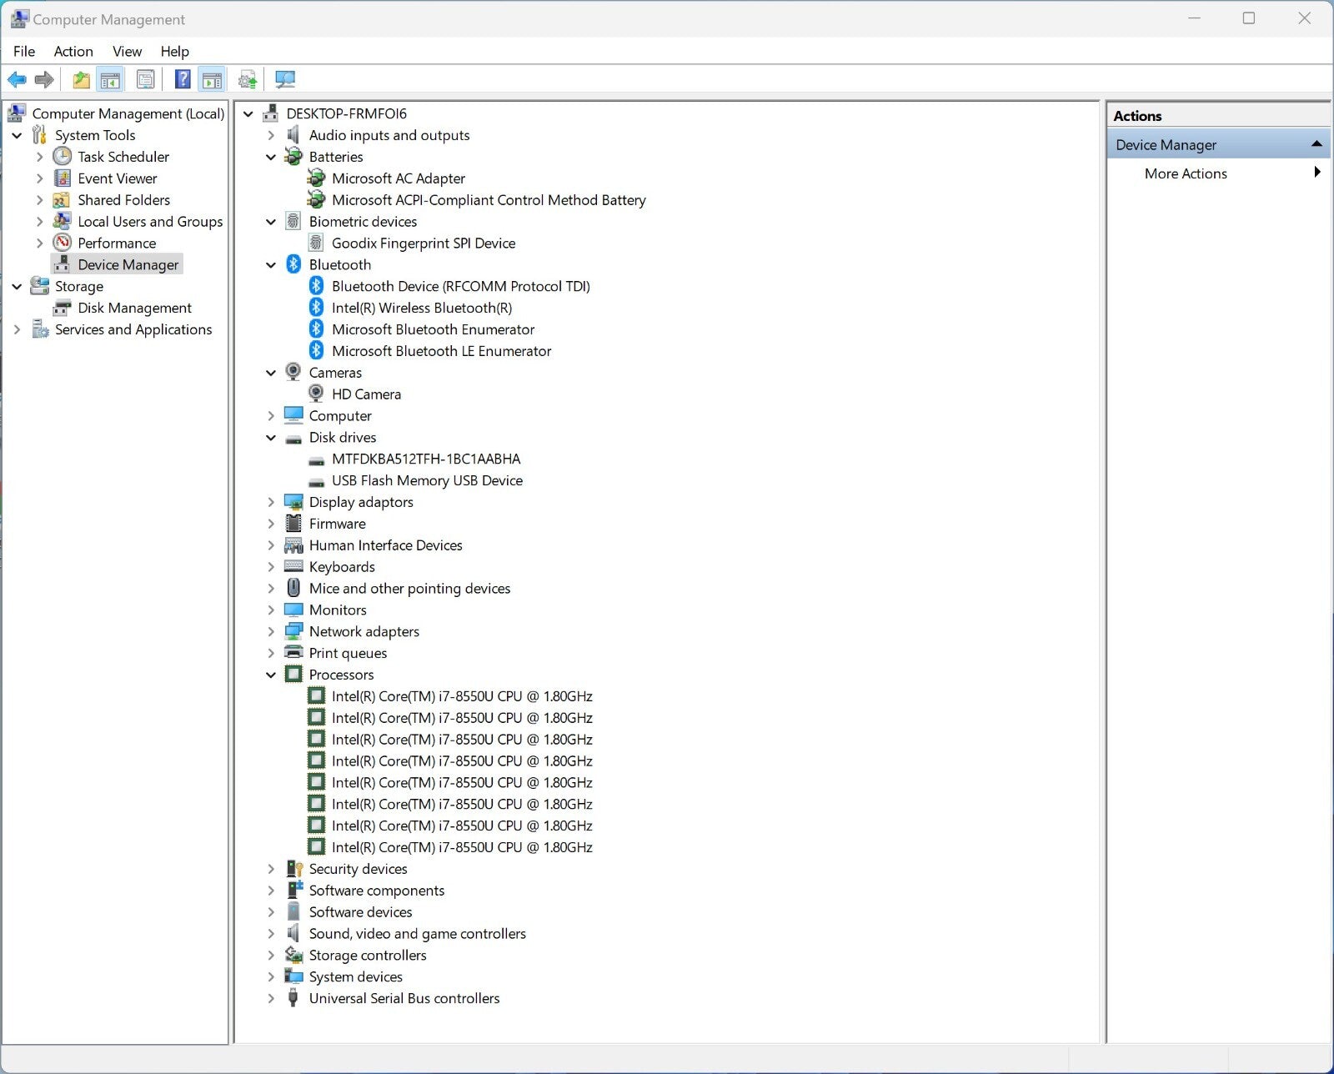Click the Forward arrow in the toolbar
This screenshot has height=1074, width=1334.
(x=44, y=80)
